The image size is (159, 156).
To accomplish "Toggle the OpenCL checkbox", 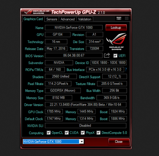I will coord(48,132).
